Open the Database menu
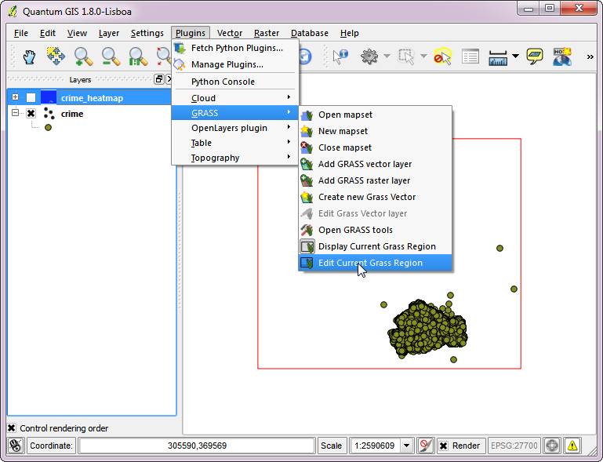The height and width of the screenshot is (462, 603). pos(310,33)
